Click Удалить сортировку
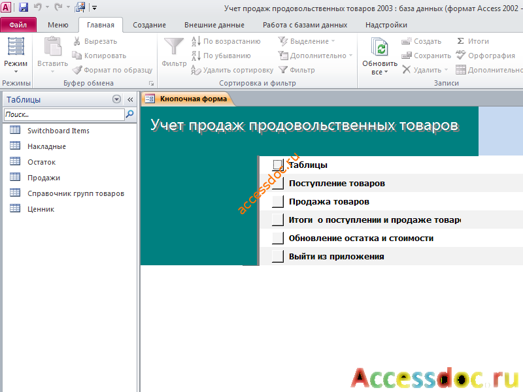Viewport: 523px width, 392px height. 232,70
